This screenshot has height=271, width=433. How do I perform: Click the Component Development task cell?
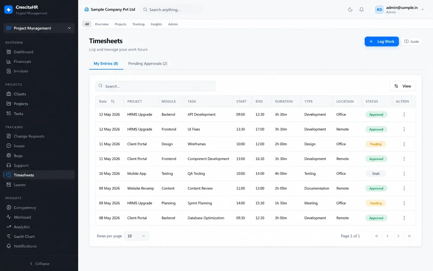tap(208, 159)
